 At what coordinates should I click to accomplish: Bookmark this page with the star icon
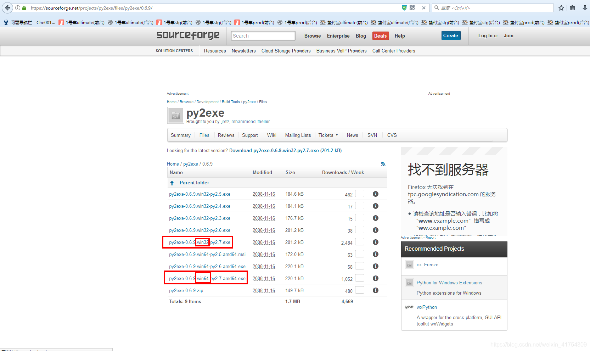561,8
